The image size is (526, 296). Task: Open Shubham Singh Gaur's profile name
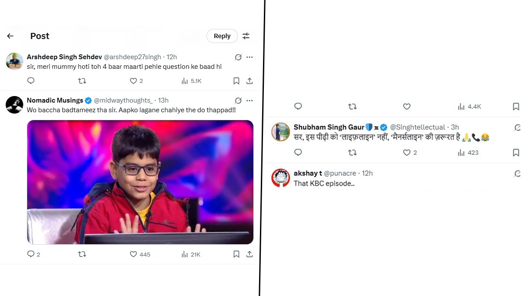coord(329,127)
